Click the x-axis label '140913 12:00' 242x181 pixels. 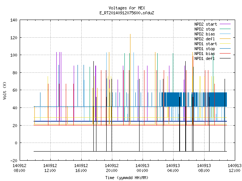click(x=234, y=168)
